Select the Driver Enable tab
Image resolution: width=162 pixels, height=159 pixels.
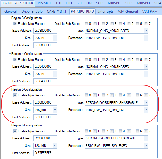click(x=32, y=11)
